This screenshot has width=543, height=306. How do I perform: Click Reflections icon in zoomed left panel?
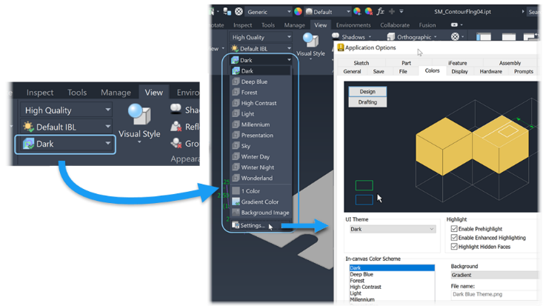[x=176, y=127]
